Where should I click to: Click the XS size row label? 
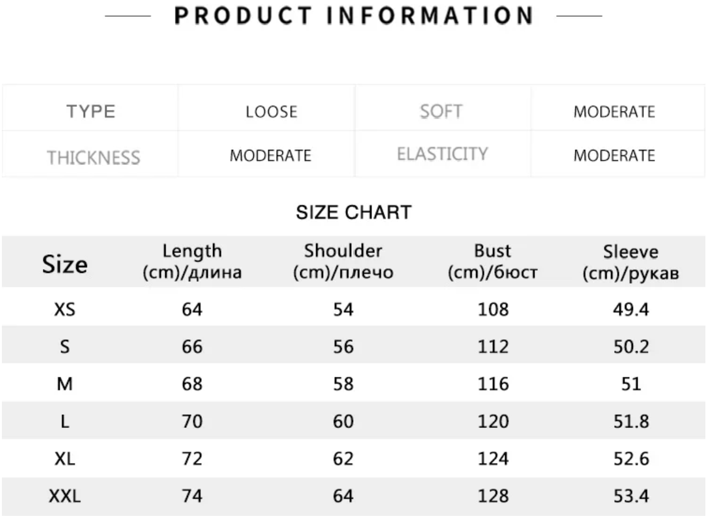pyautogui.click(x=65, y=309)
